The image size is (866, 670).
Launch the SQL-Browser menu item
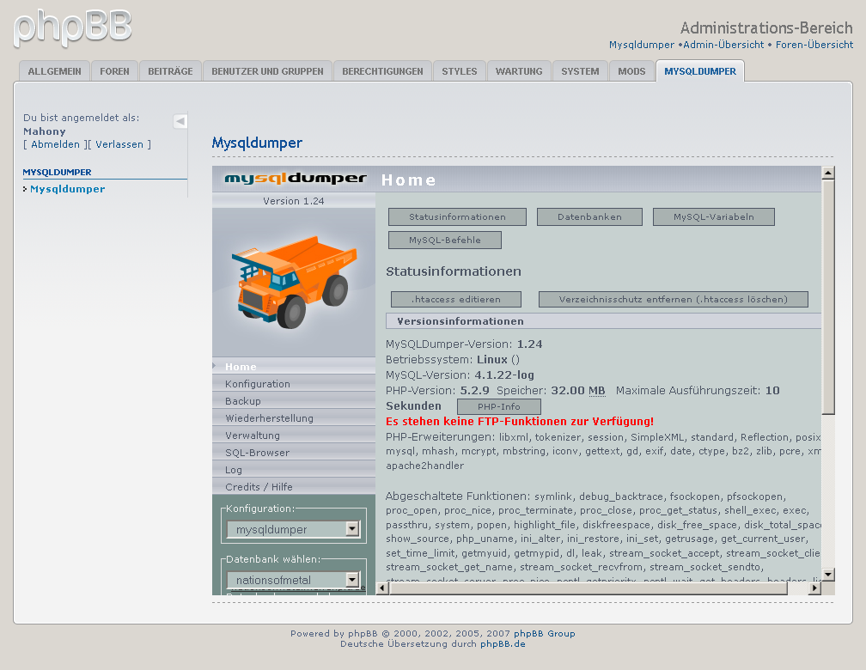point(294,452)
